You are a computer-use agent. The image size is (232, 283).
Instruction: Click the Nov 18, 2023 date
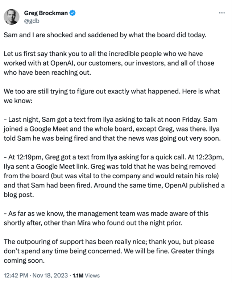[49, 275]
